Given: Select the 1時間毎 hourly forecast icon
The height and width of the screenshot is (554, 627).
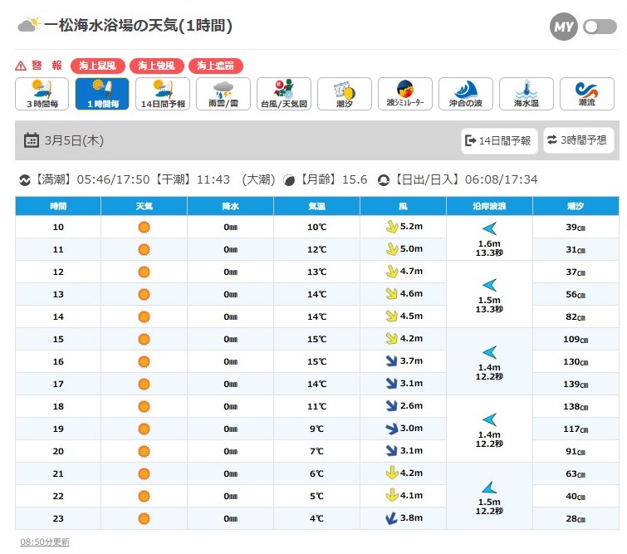Looking at the screenshot, I should [x=102, y=94].
